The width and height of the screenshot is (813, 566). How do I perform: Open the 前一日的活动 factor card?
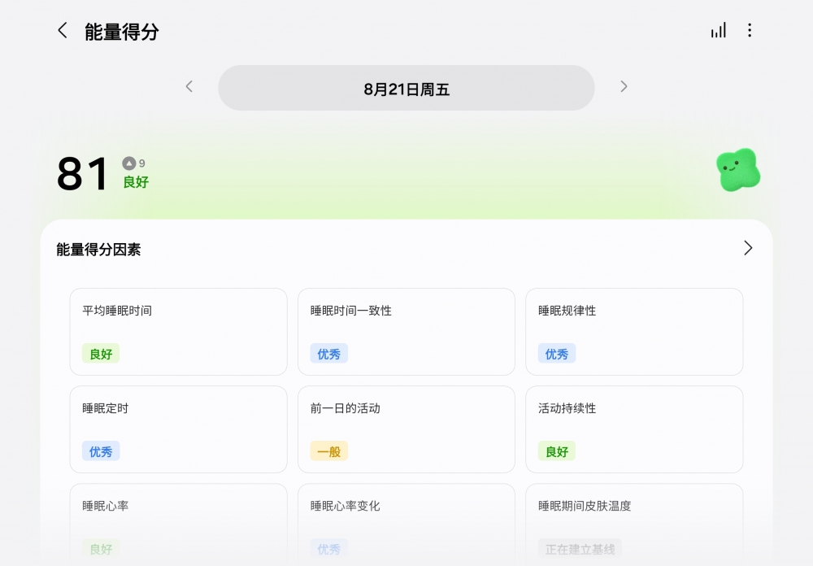(x=406, y=429)
